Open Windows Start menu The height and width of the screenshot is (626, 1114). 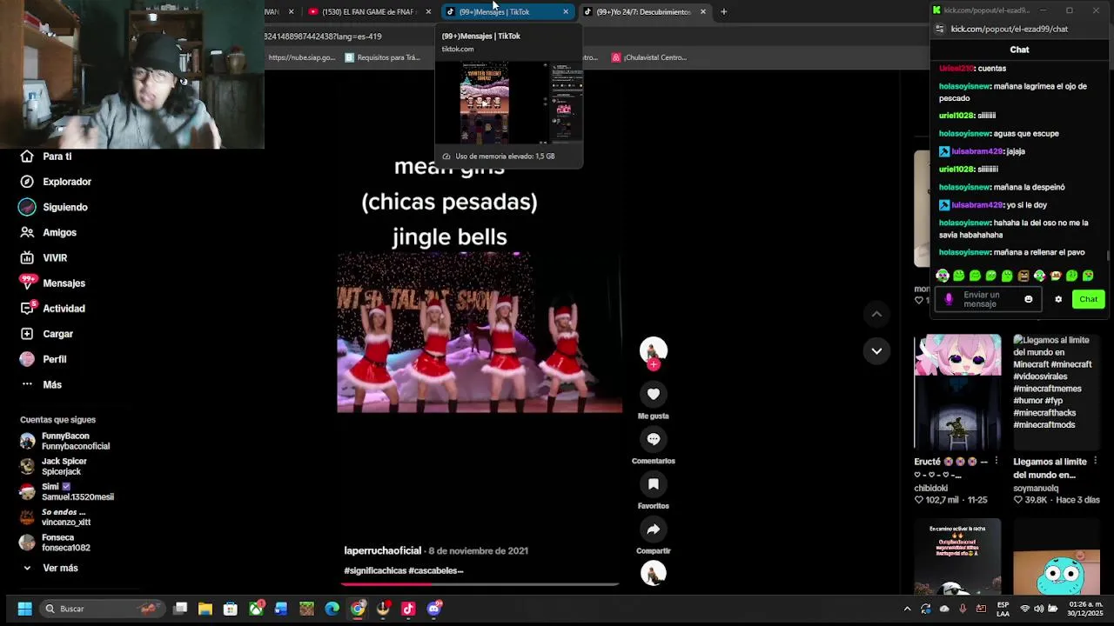point(24,609)
